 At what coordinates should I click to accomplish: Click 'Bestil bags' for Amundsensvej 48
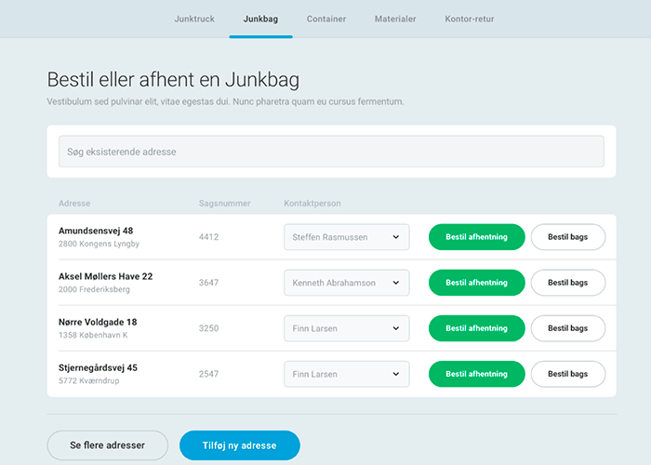[567, 237]
